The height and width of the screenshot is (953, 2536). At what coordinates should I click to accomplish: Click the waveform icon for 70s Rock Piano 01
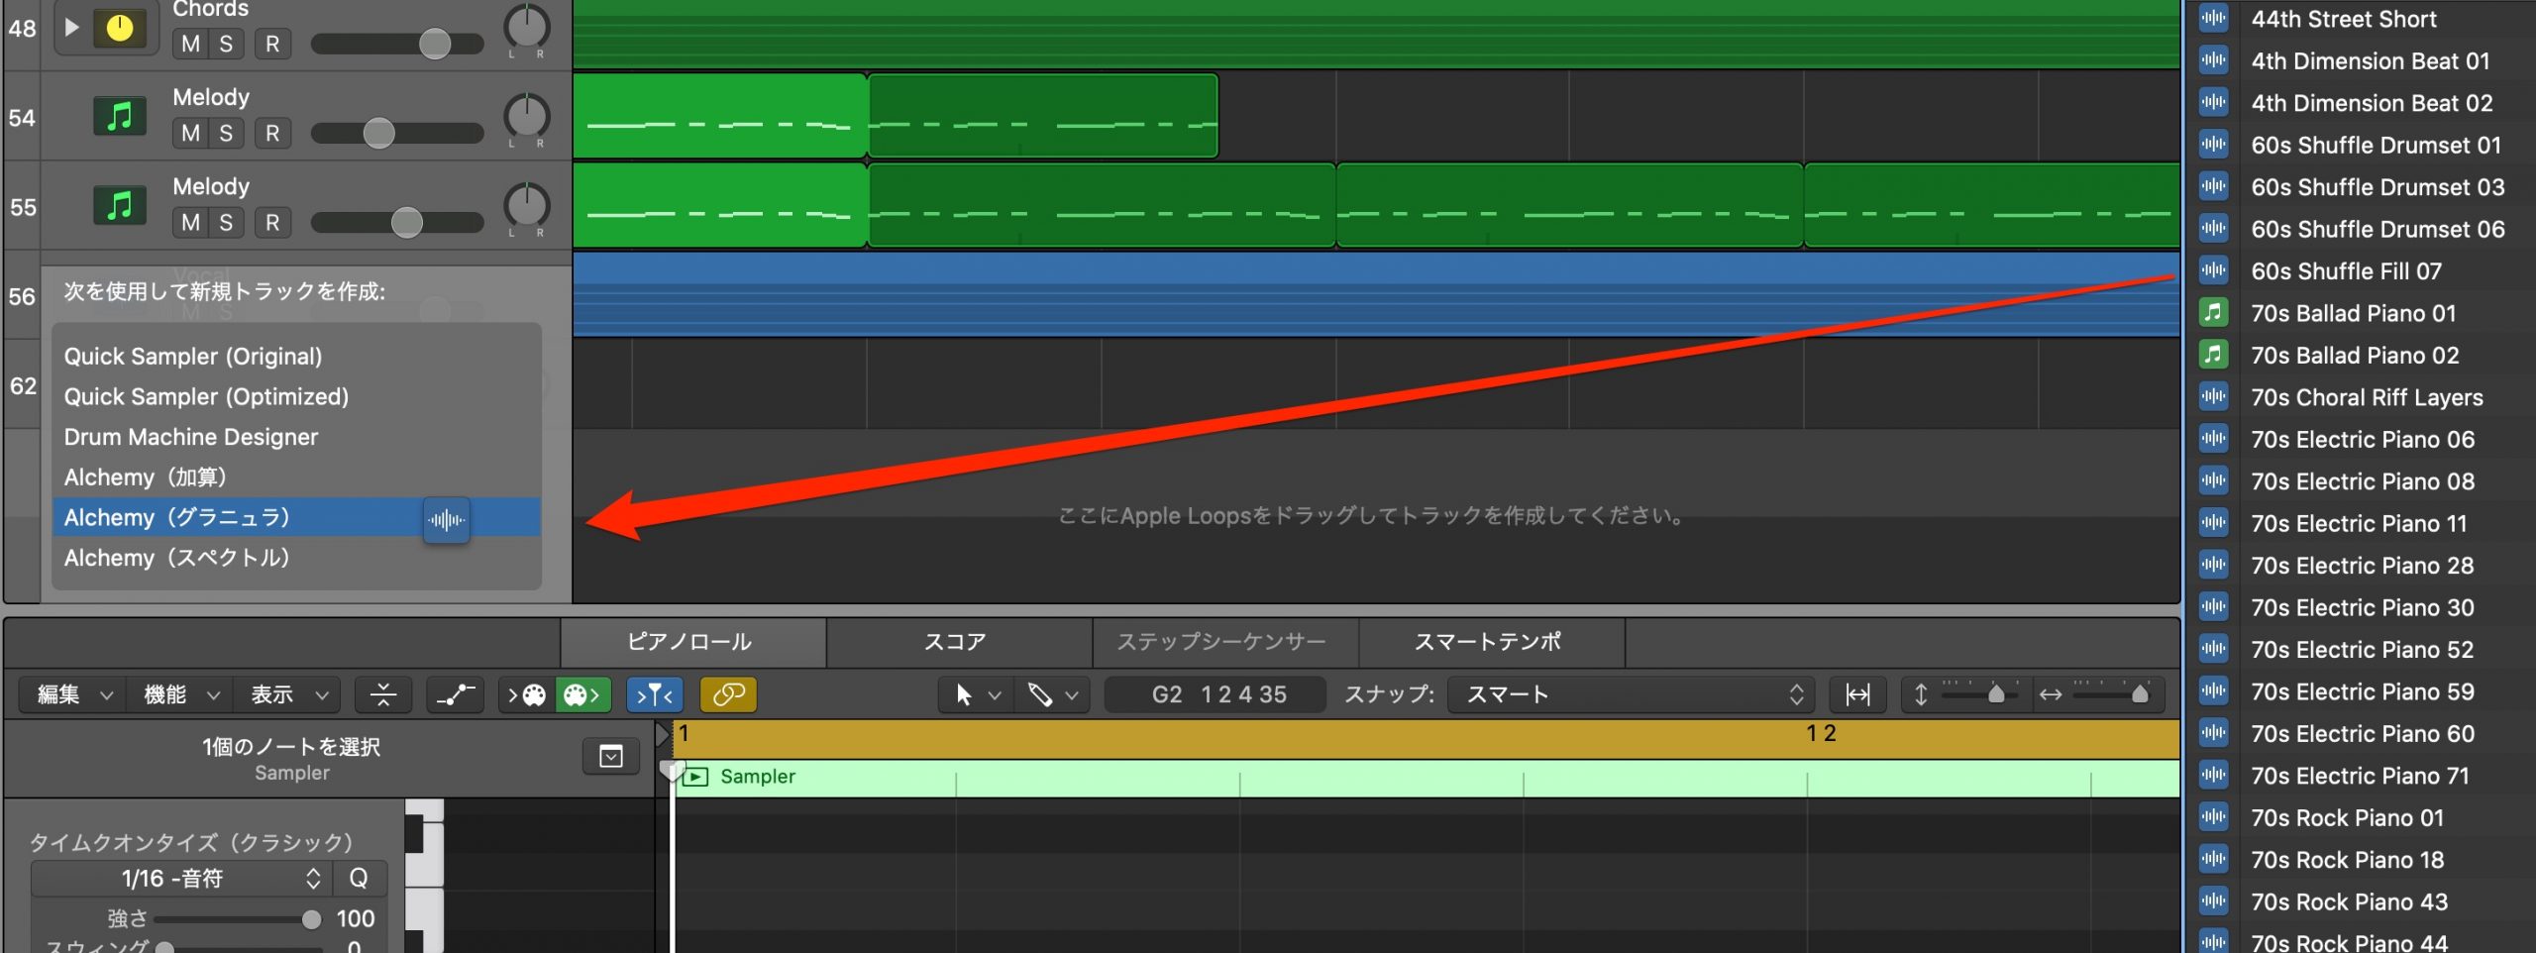pos(2213,817)
